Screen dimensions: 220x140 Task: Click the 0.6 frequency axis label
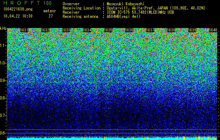pos(2,133)
